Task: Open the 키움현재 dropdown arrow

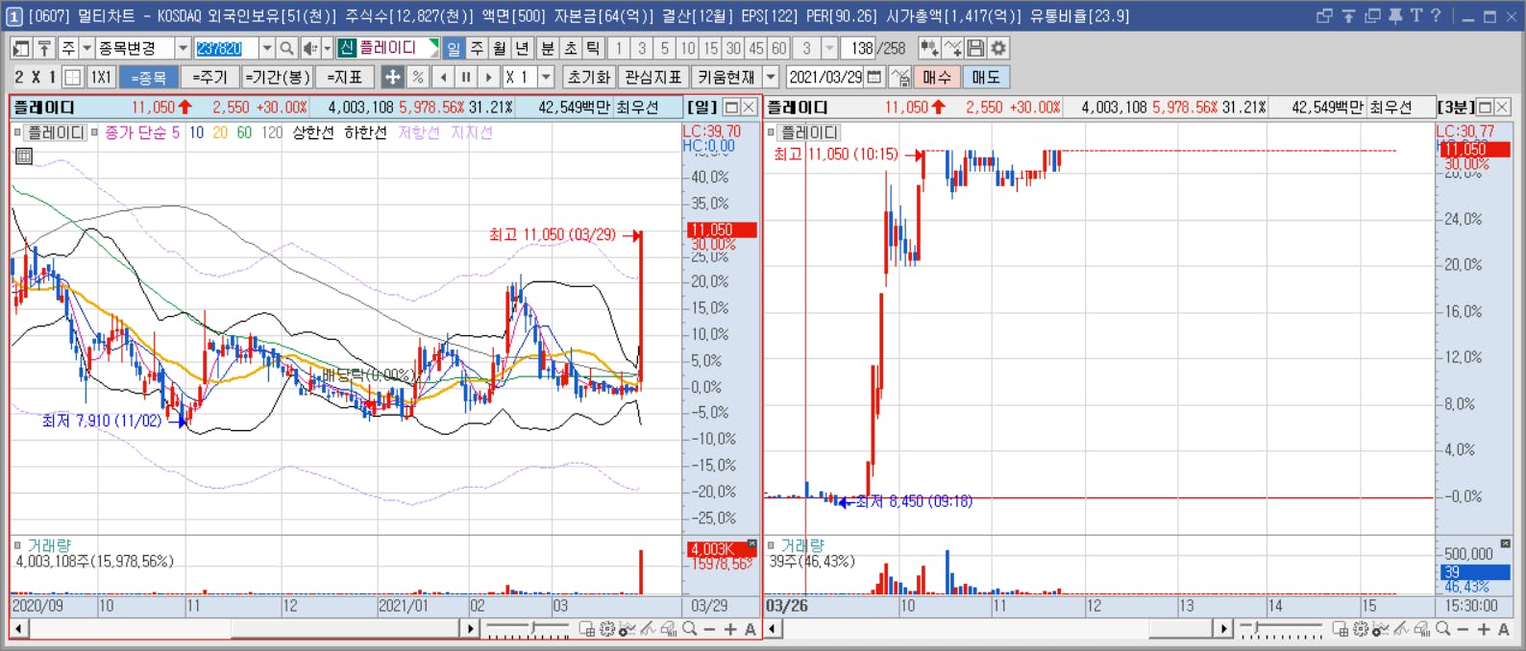Action: tap(771, 77)
